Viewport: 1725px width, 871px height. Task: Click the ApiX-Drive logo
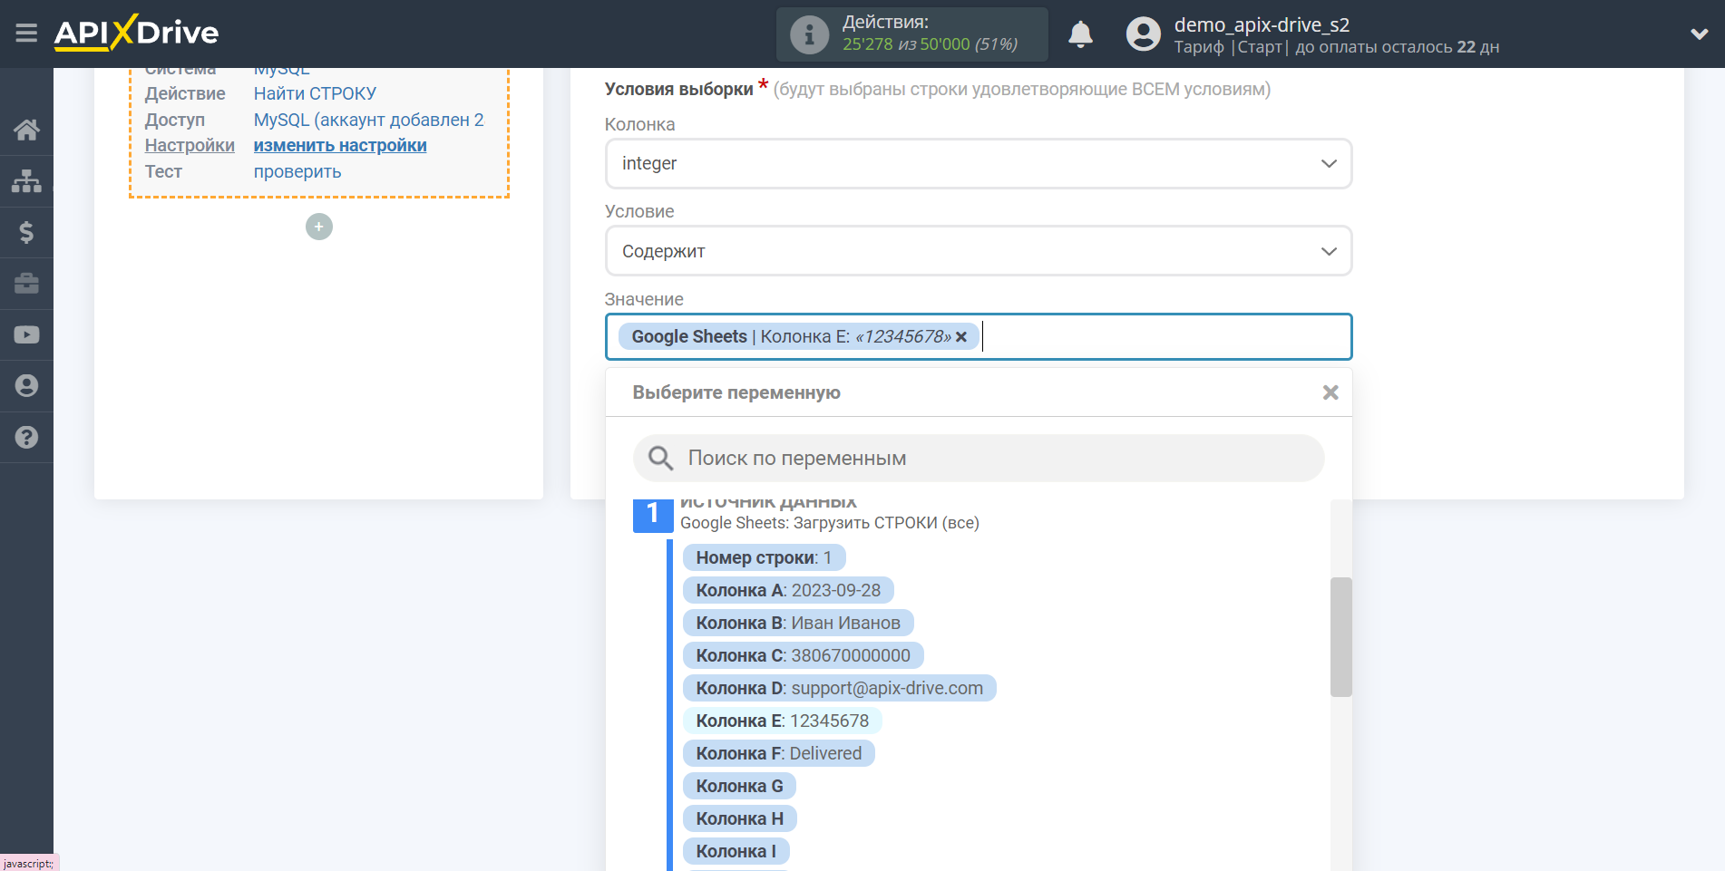[x=136, y=33]
